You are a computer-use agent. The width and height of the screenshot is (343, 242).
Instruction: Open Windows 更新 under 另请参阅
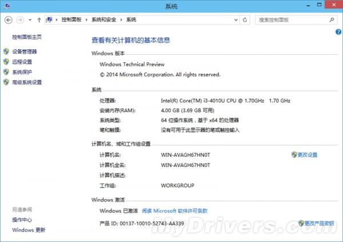click(29, 230)
